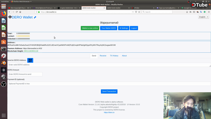This screenshot has height=119, width=211.
Task: Open the English language dropdown
Action: point(204,17)
